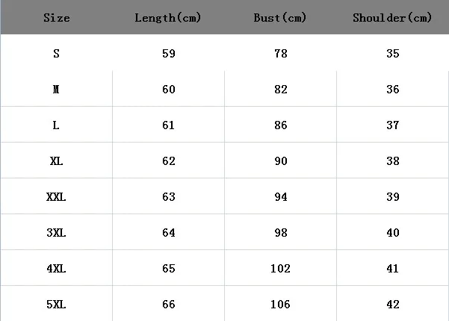This screenshot has height=321, width=449.
Task: Click the length value 59 cell
Action: 168,54
